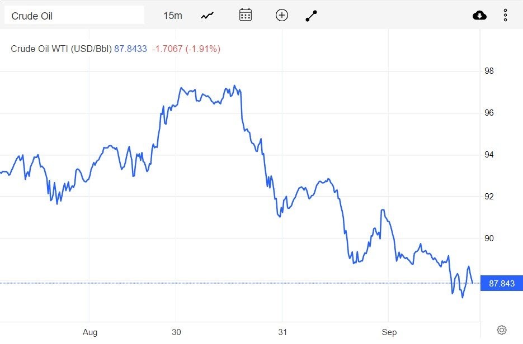Click the 98 price axis label
The height and width of the screenshot is (344, 523).
[489, 71]
